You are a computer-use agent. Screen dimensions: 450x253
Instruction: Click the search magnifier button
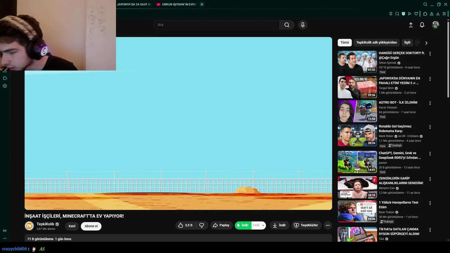click(x=287, y=25)
